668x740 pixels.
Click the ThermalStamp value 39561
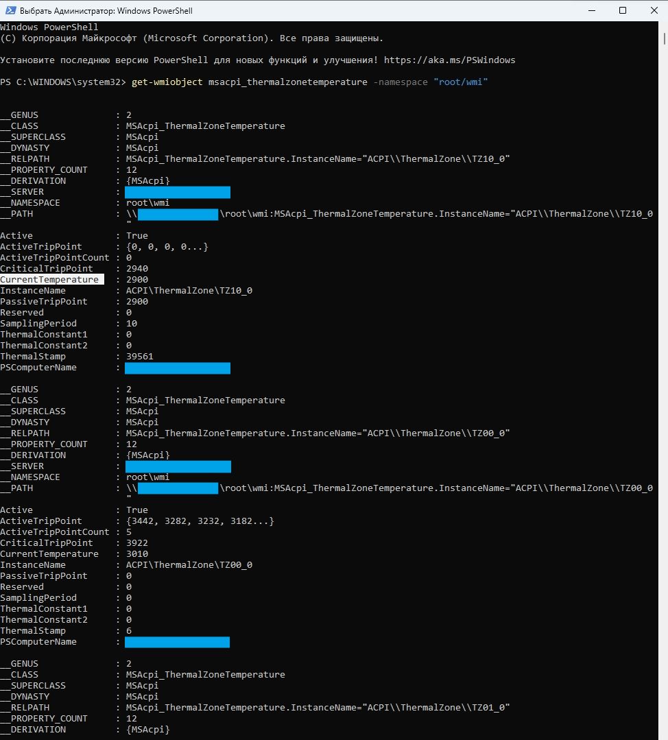(x=140, y=357)
